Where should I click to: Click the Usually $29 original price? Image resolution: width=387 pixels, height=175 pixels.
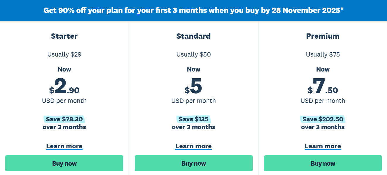tap(64, 54)
